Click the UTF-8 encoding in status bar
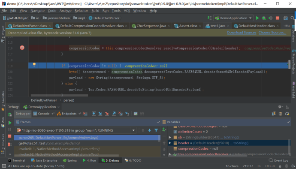This screenshot has width=296, height=169. click(270, 166)
